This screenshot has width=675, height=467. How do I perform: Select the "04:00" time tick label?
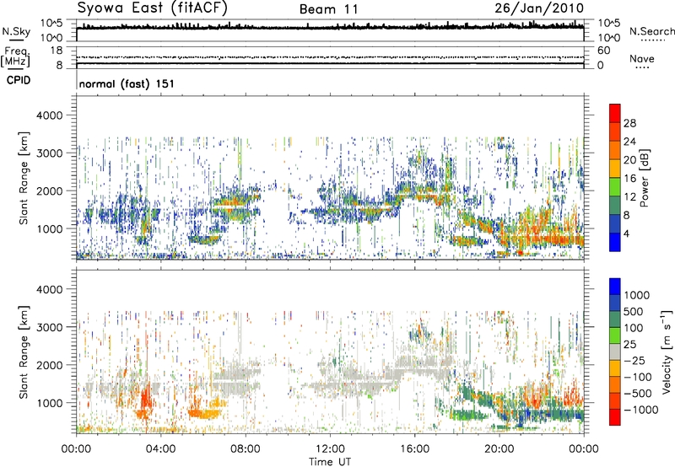pos(161,449)
